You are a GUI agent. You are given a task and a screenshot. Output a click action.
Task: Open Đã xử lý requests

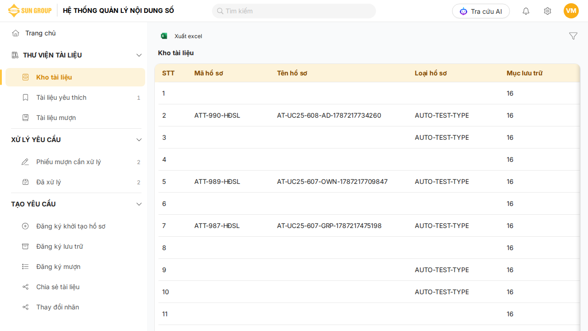[x=75, y=182]
